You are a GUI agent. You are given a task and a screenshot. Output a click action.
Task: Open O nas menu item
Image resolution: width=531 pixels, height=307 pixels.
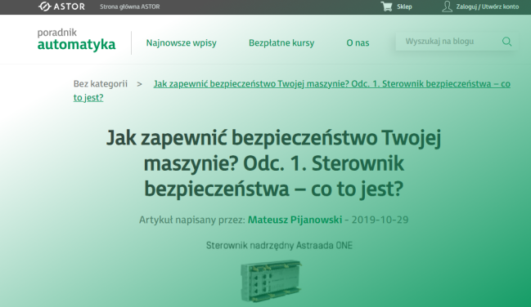pyautogui.click(x=358, y=43)
